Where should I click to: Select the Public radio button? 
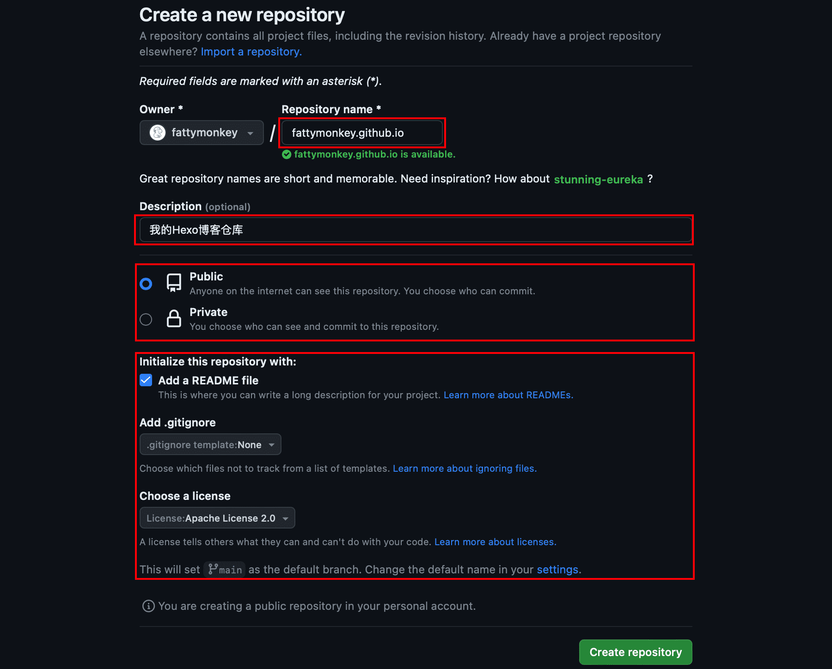tap(146, 284)
